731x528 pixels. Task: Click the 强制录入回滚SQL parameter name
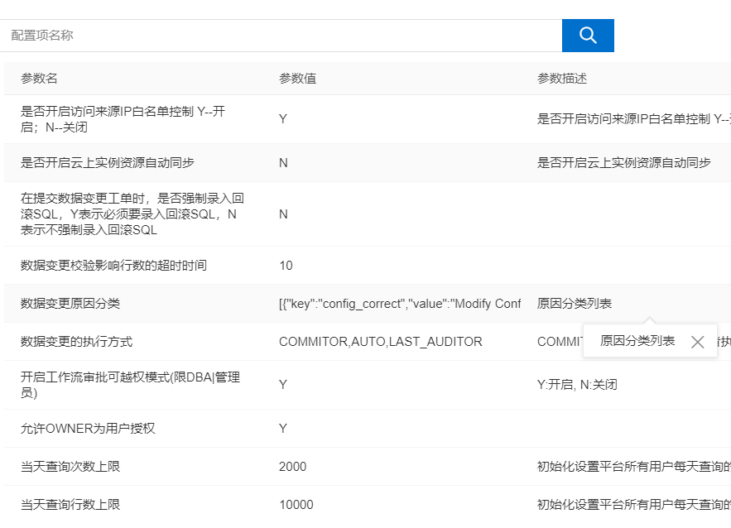tap(132, 214)
